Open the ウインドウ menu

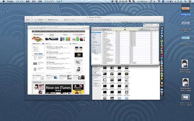49,1
